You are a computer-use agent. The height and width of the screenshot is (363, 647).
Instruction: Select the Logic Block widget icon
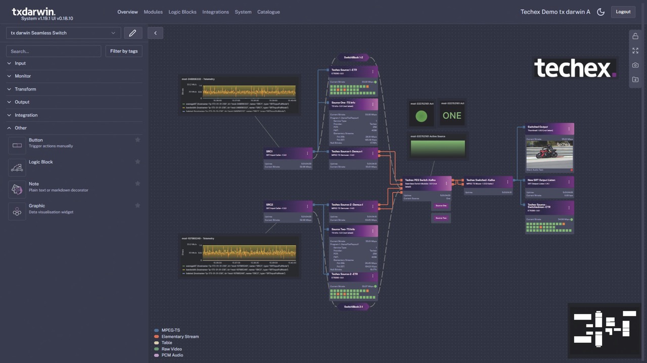(17, 167)
